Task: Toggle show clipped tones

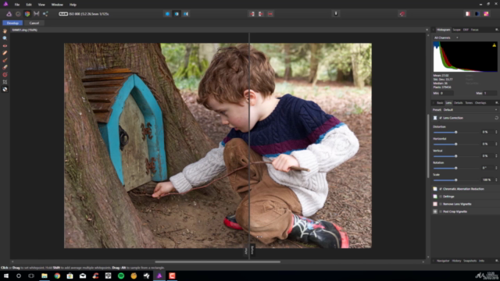Action: coord(486,14)
